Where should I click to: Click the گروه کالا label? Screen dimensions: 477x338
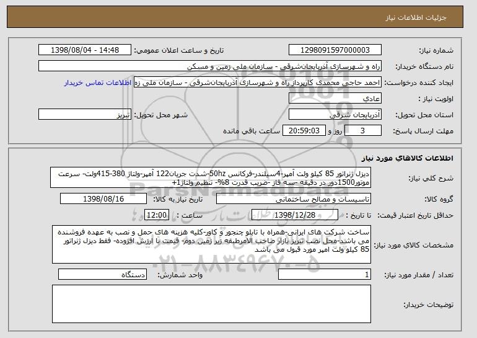tap(439, 200)
